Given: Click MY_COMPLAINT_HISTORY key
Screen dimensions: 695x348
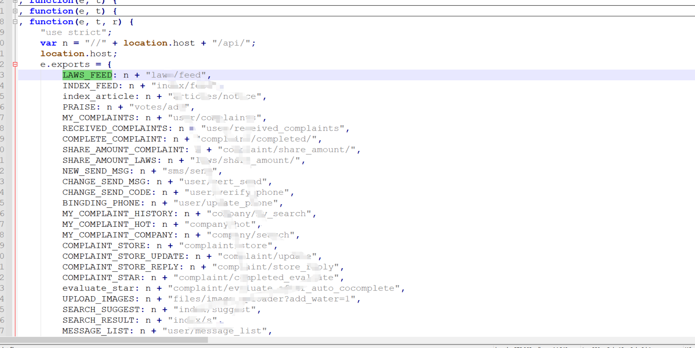Looking at the screenshot, I should click(117, 214).
